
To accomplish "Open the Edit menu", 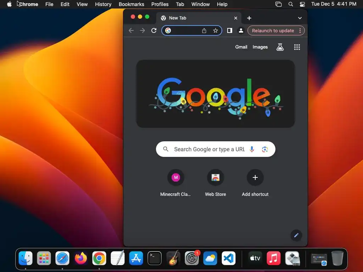I will (x=65, y=4).
